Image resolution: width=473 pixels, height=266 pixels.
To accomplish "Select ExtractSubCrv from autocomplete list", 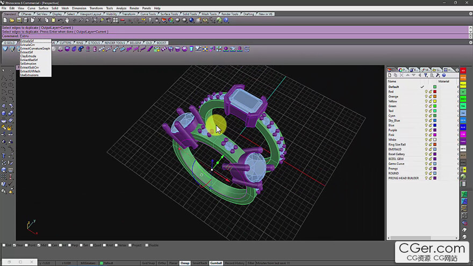I will coord(30,68).
